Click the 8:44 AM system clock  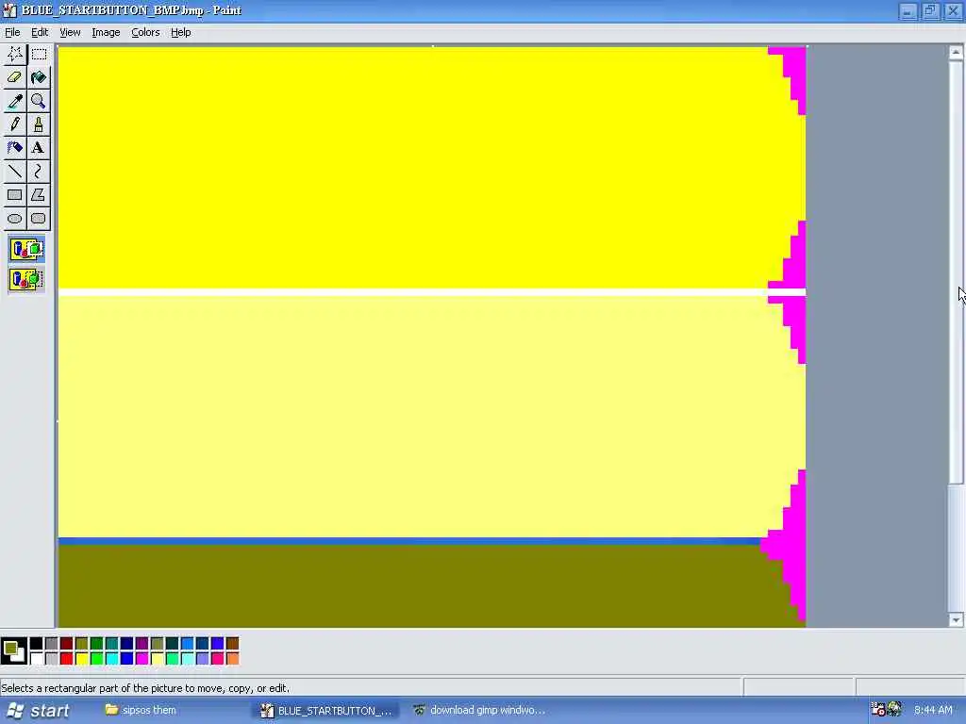tap(933, 711)
